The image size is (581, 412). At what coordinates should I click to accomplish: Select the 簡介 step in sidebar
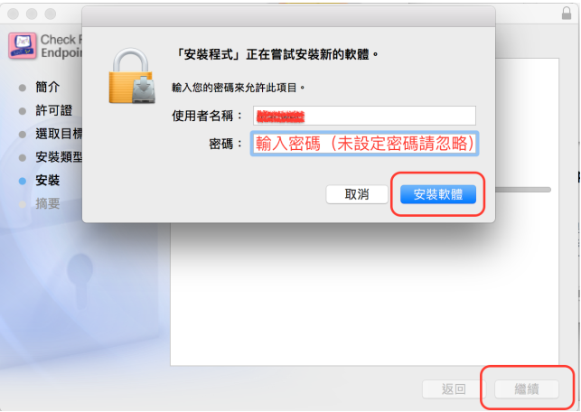click(x=47, y=87)
